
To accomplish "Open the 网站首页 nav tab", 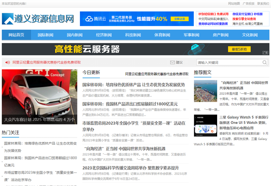I will point(16,35).
